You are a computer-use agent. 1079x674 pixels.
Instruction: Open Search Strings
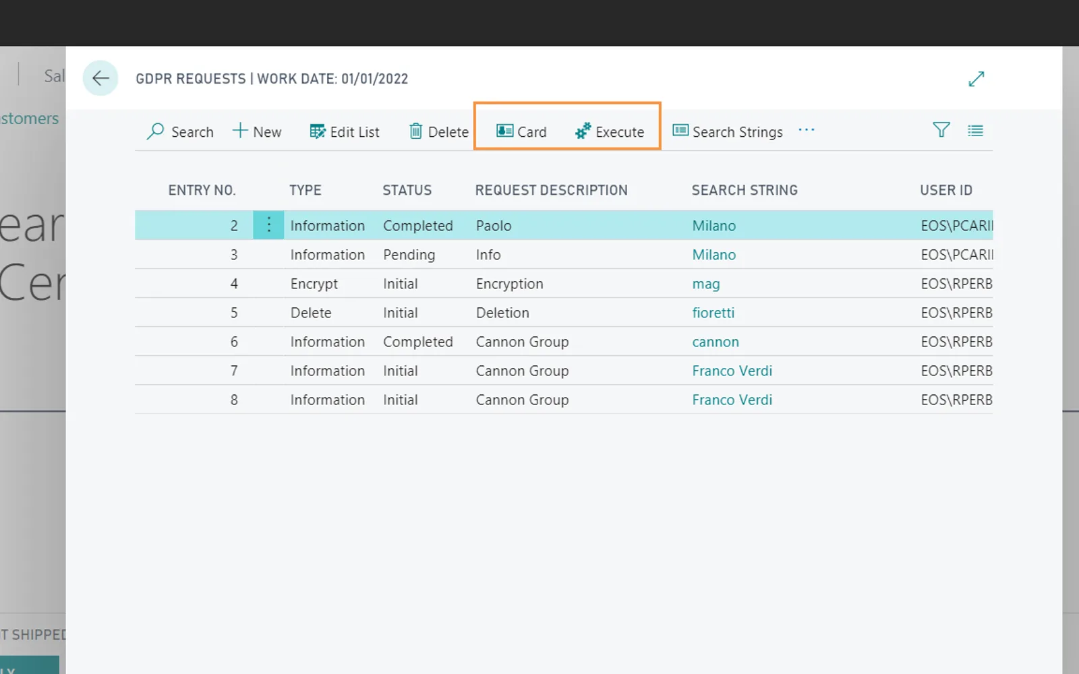tap(728, 131)
